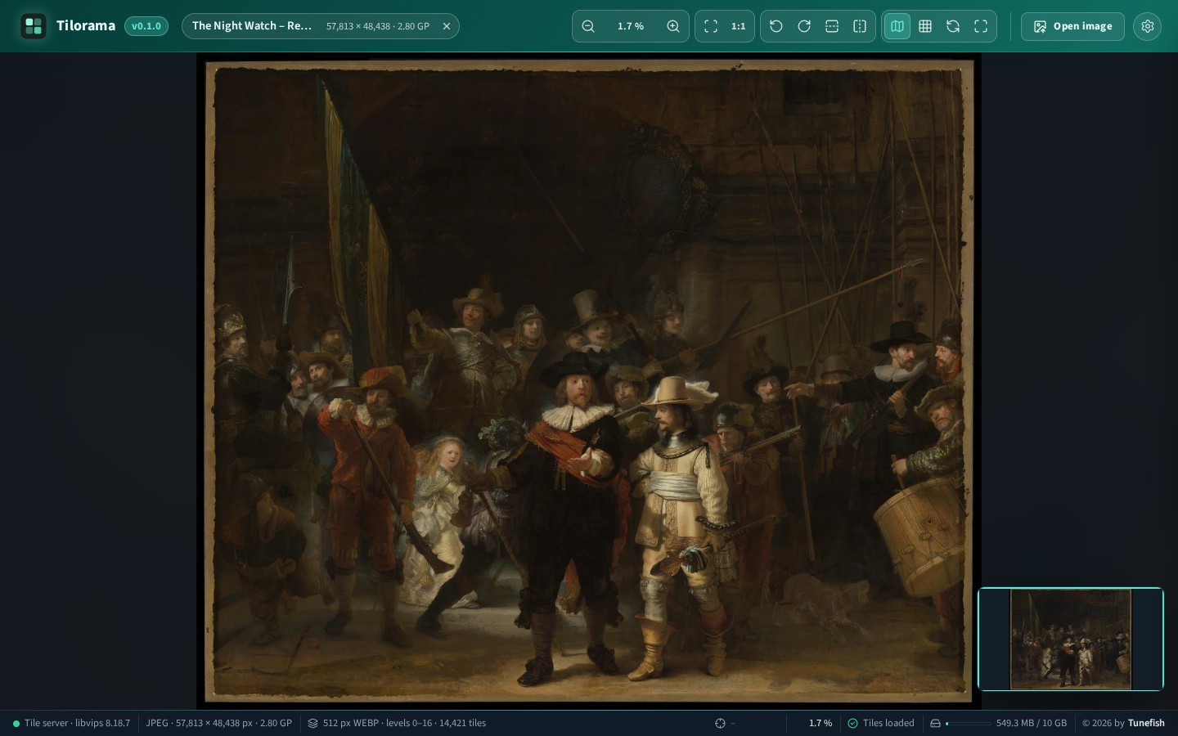Rotate the image counterclockwise

776,26
